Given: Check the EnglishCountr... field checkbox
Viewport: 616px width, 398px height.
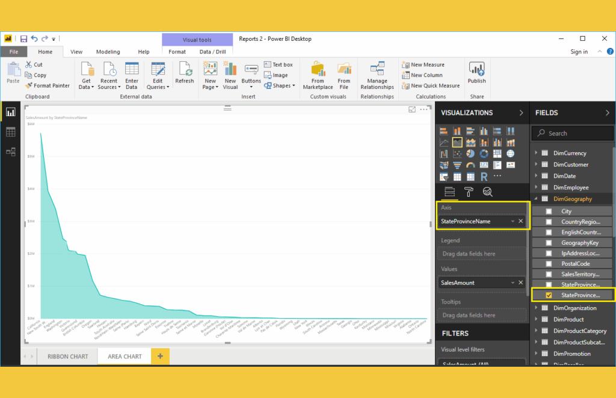Looking at the screenshot, I should point(549,232).
